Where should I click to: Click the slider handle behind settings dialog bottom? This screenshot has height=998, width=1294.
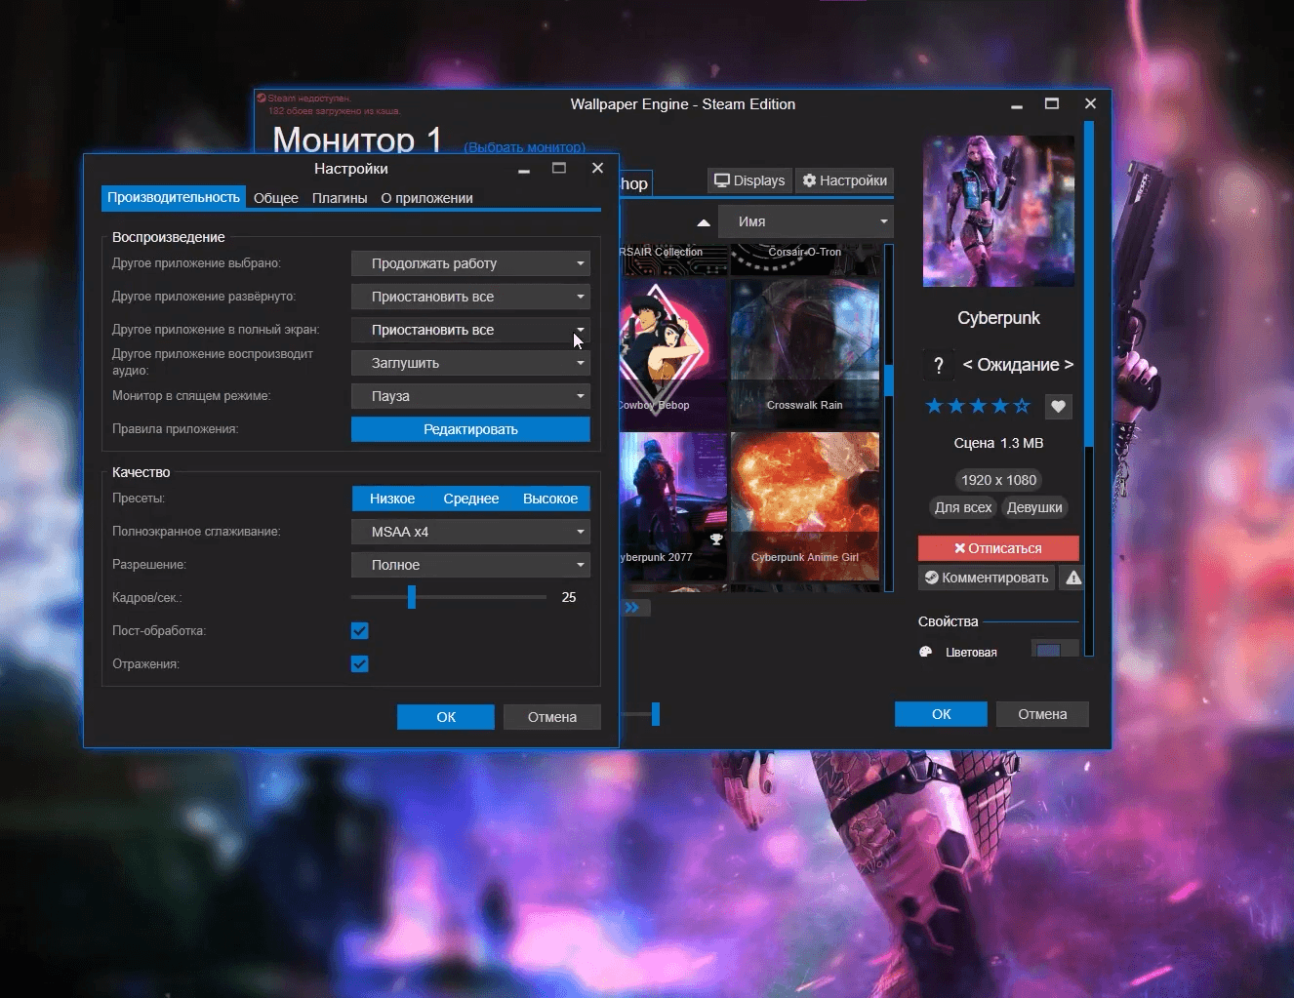pos(656,714)
